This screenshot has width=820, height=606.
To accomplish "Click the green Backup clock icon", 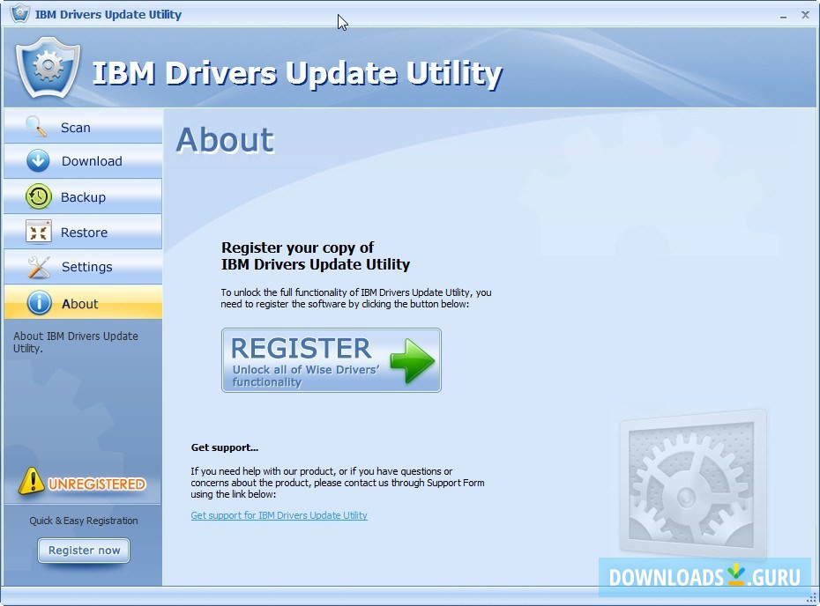I will click(38, 196).
